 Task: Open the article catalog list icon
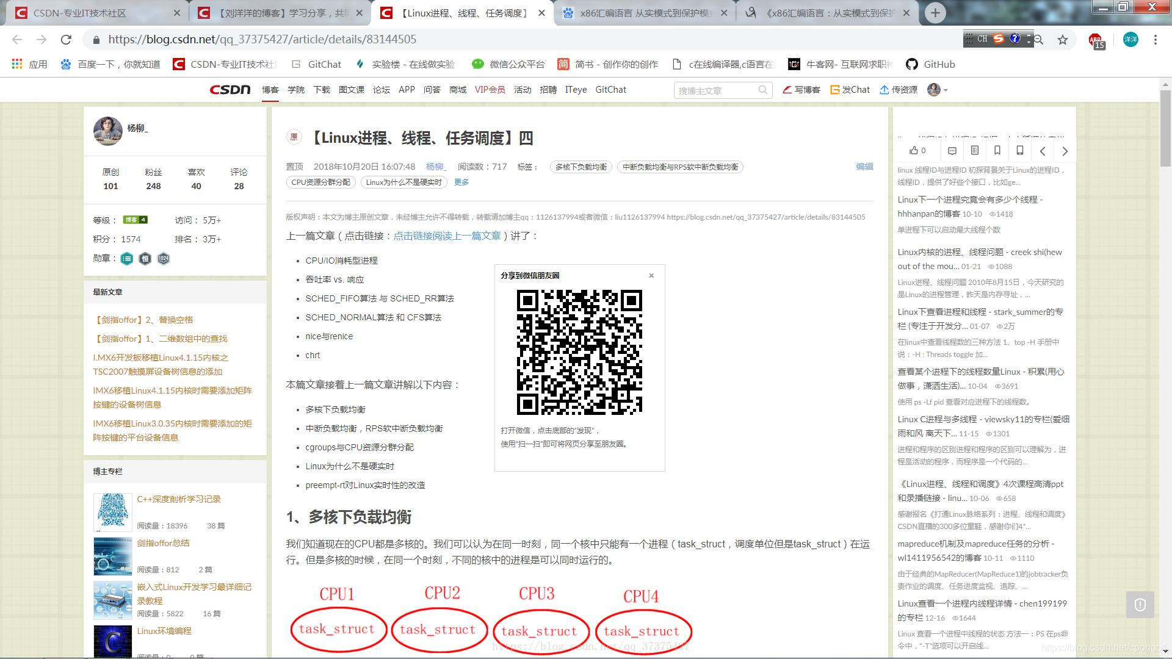(x=975, y=151)
